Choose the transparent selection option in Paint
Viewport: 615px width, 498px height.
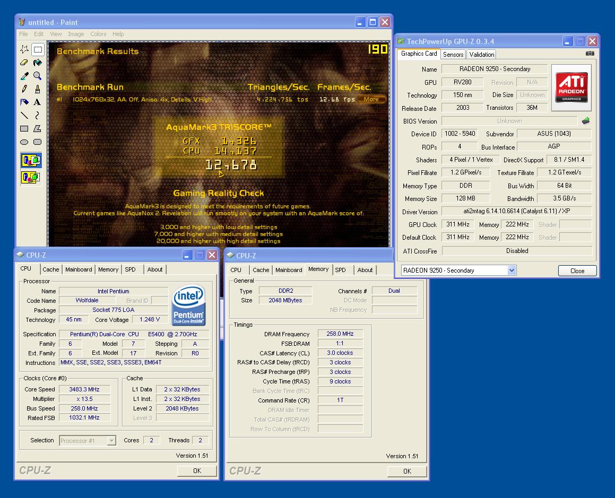click(x=31, y=177)
